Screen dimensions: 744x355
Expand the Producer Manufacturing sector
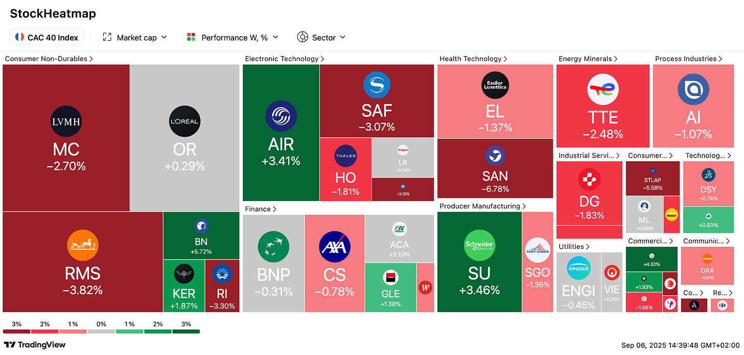tap(483, 206)
